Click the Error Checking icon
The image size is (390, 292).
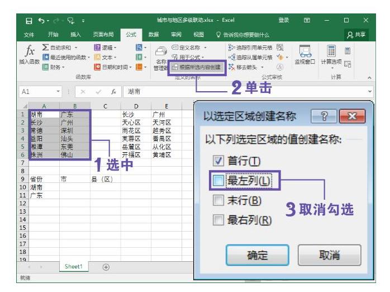[280, 57]
